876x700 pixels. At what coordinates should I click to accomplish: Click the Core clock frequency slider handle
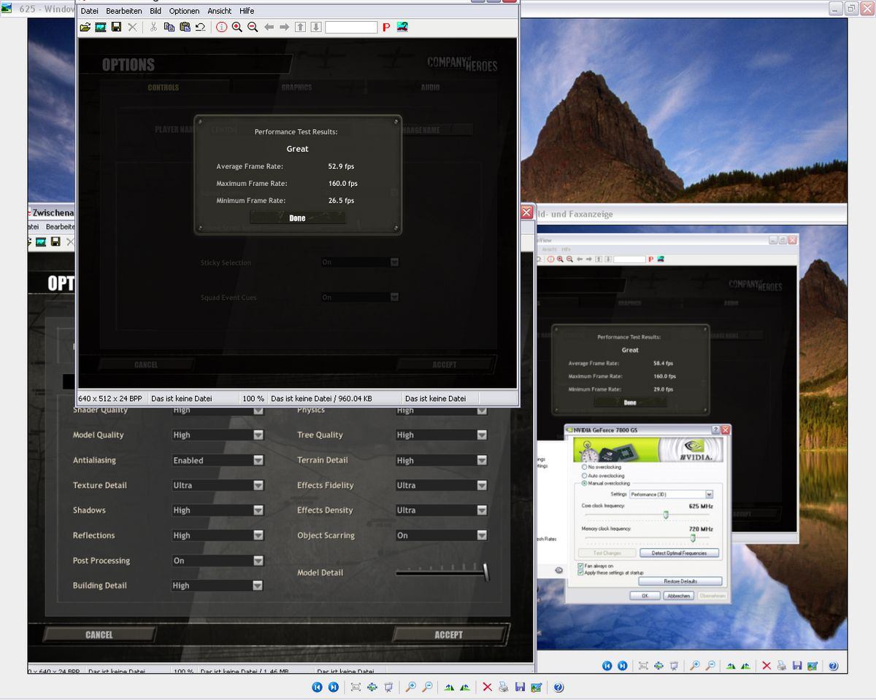[x=666, y=515]
